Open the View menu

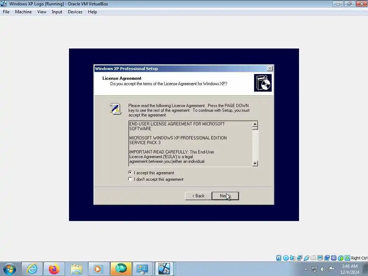[42, 12]
